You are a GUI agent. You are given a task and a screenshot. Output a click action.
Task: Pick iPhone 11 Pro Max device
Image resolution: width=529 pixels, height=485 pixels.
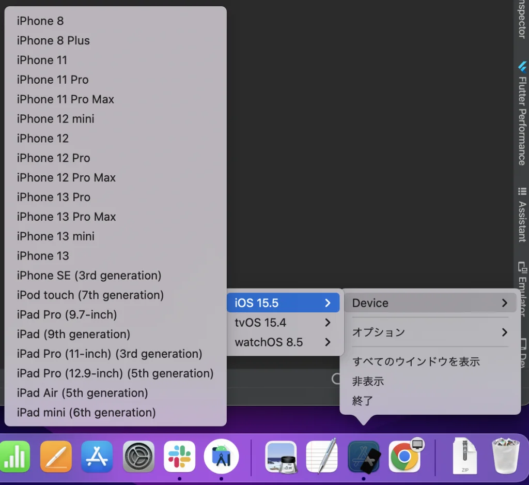(115, 99)
